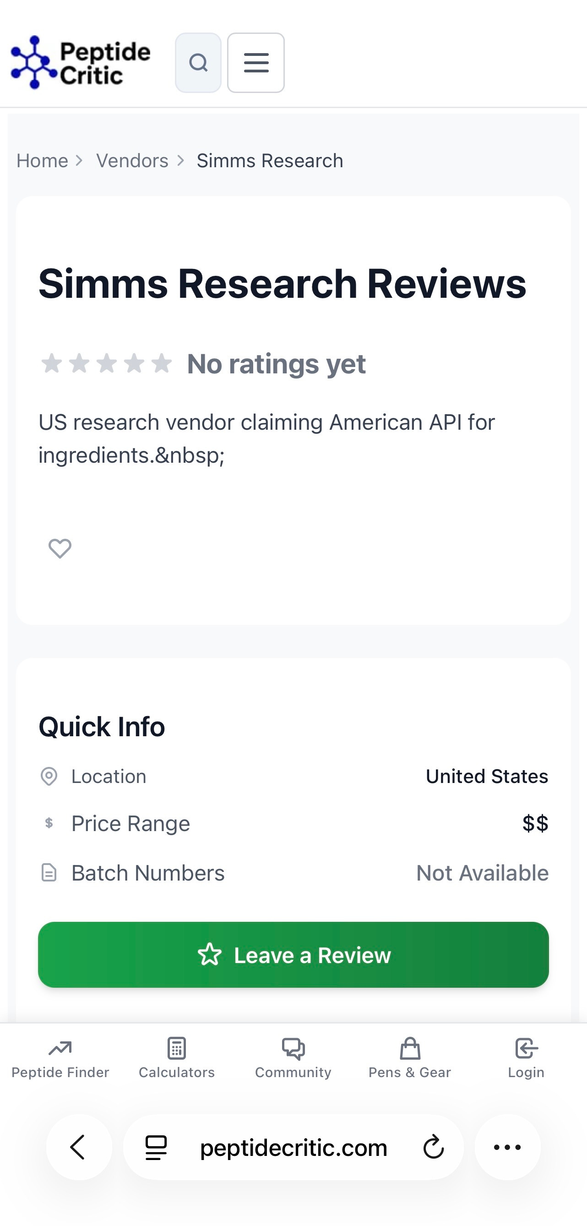587x1226 pixels.
Task: Tap the Community chat icon
Action: pyautogui.click(x=293, y=1049)
